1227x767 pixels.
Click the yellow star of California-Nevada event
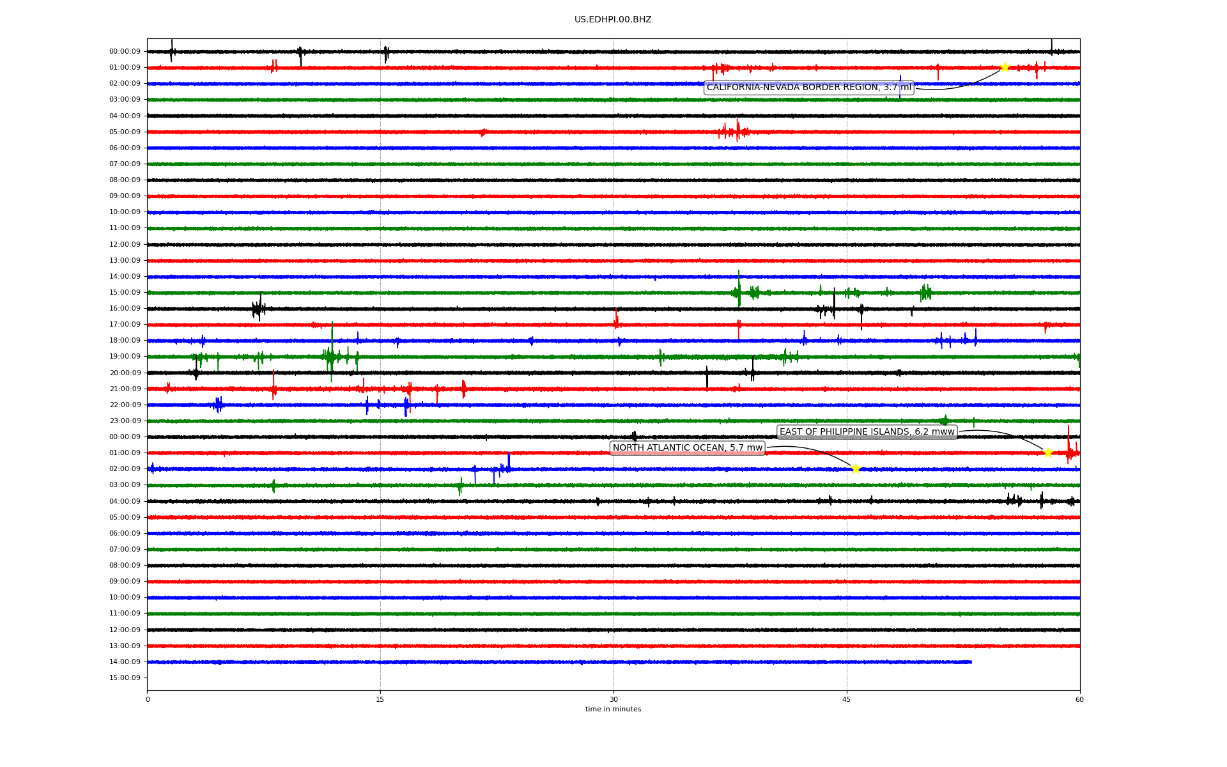pyautogui.click(x=1005, y=67)
